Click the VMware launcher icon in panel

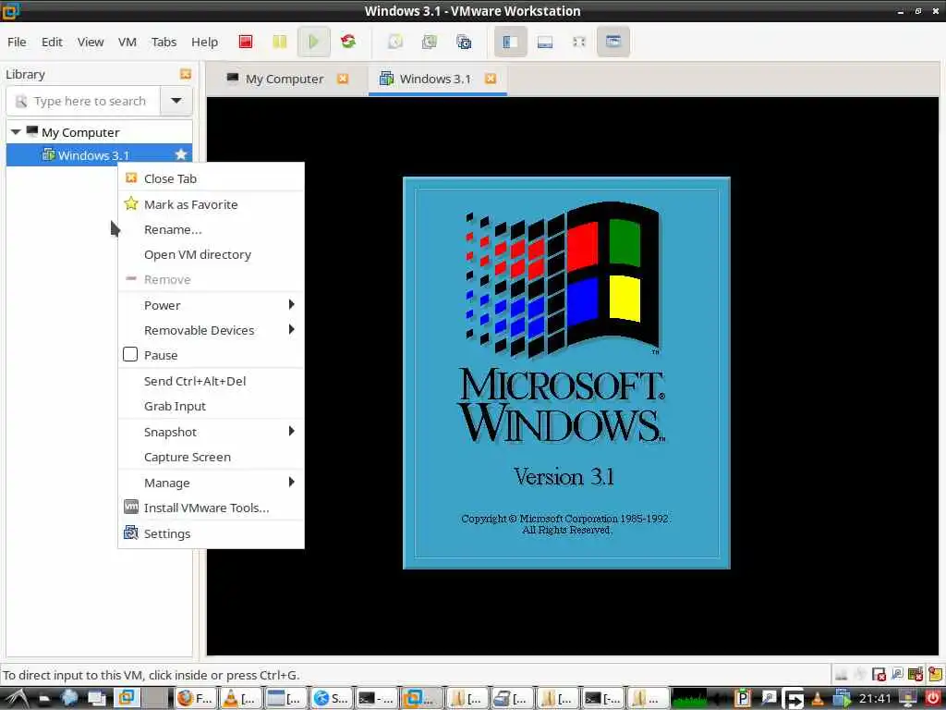coord(126,698)
